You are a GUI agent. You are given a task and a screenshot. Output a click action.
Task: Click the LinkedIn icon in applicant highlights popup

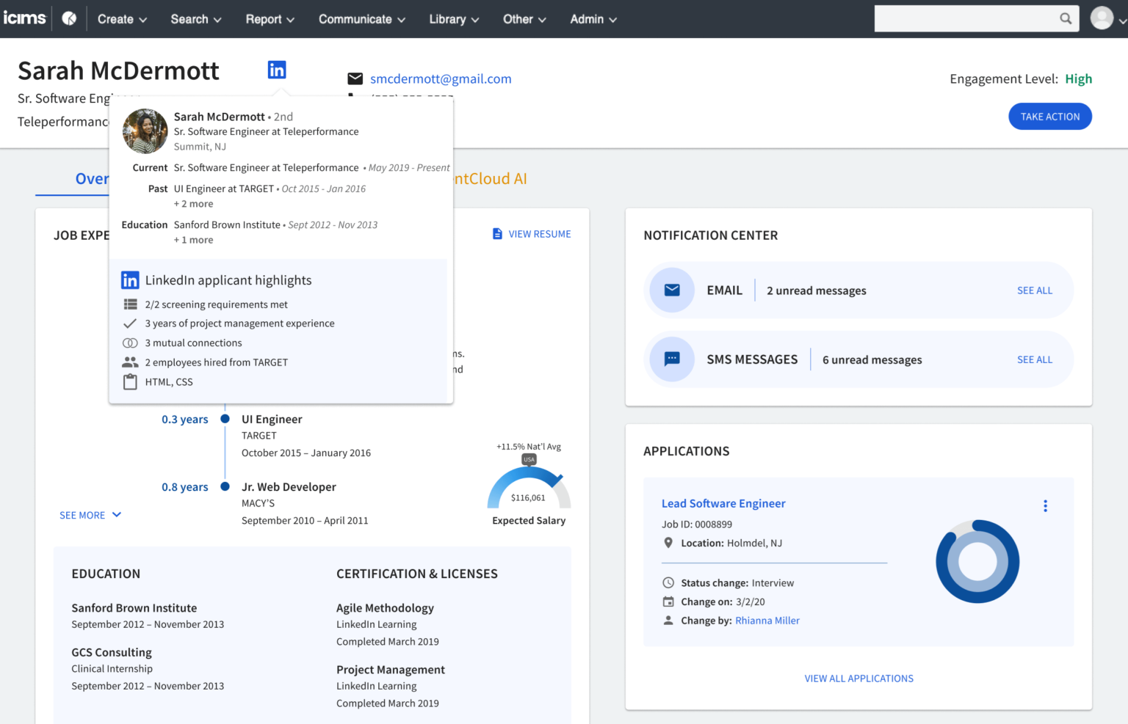[x=130, y=279]
